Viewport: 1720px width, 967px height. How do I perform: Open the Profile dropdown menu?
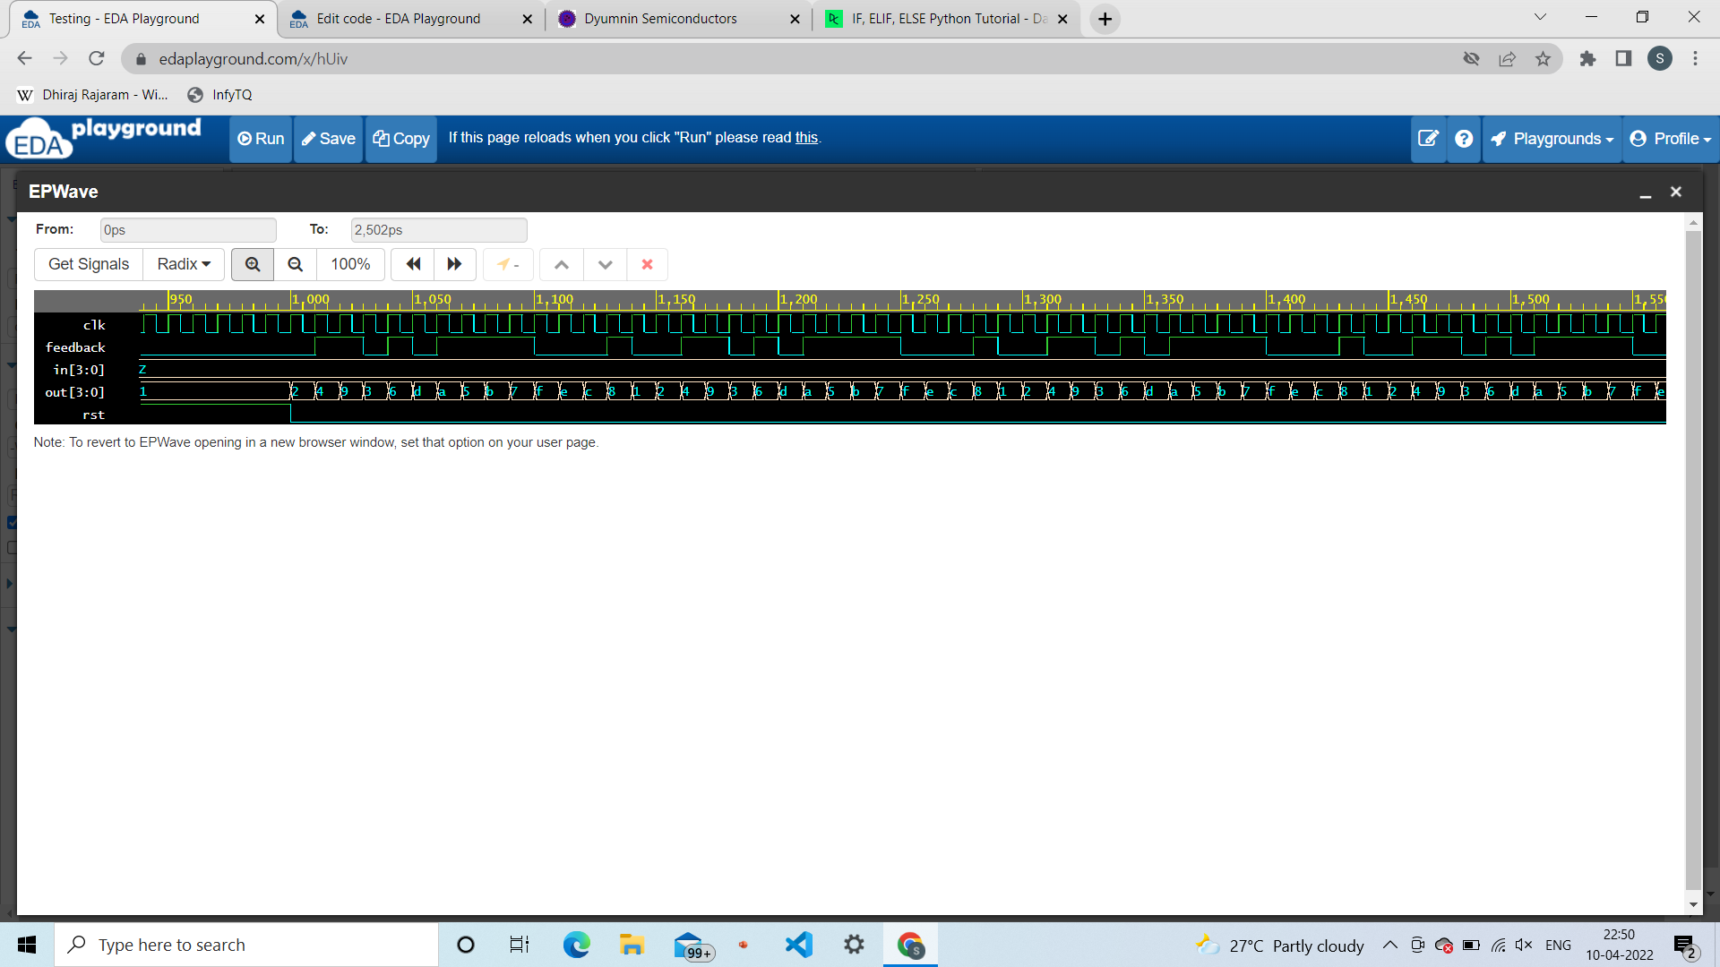(x=1670, y=138)
